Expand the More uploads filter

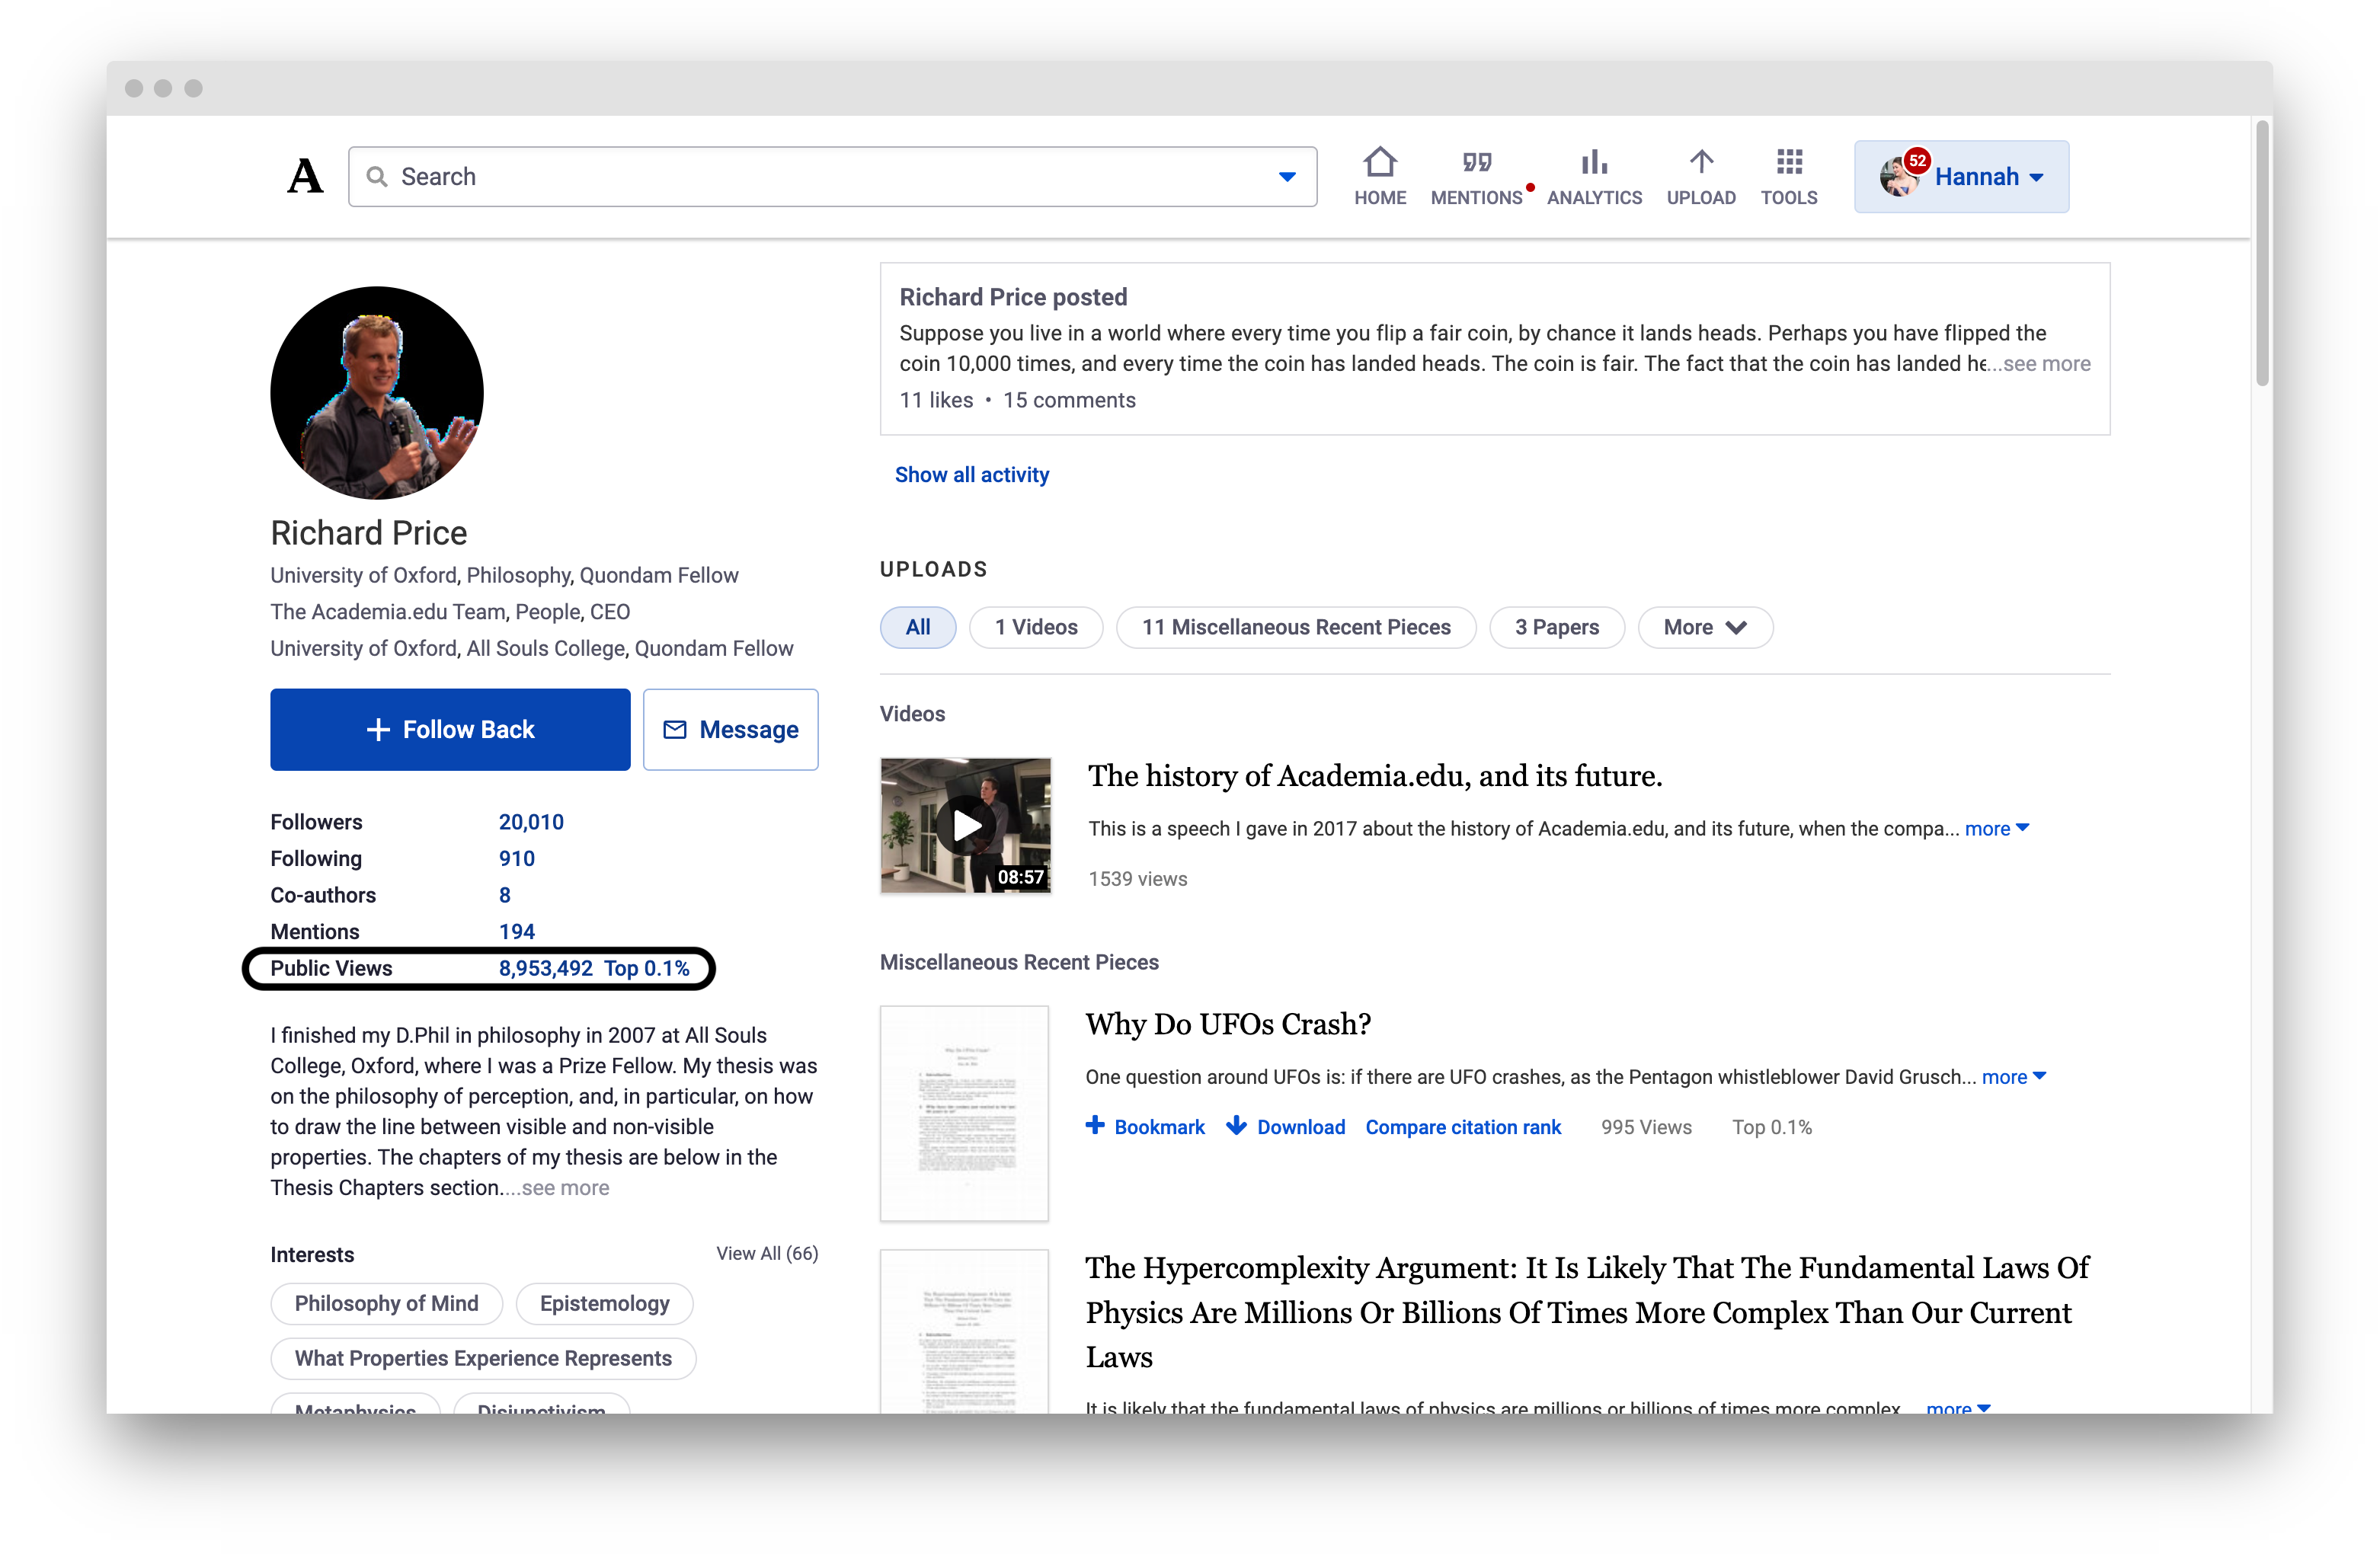click(x=1705, y=628)
